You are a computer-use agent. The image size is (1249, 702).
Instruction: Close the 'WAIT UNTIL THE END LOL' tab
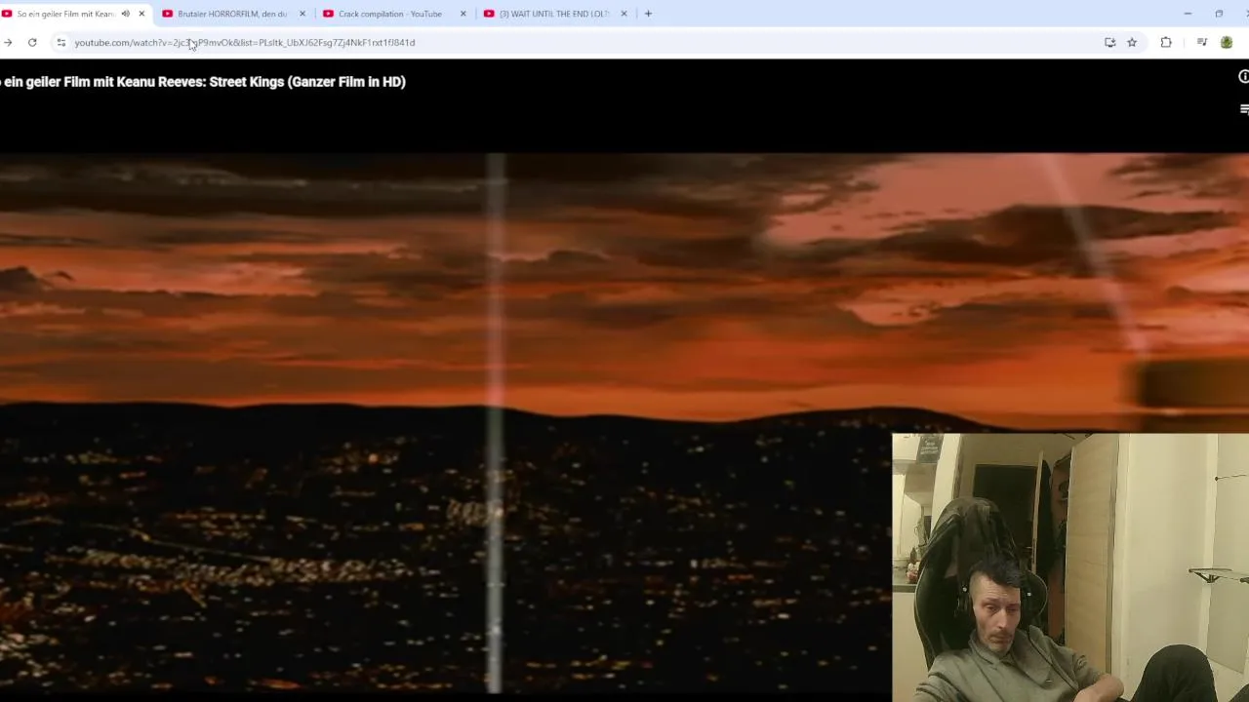pyautogui.click(x=624, y=14)
